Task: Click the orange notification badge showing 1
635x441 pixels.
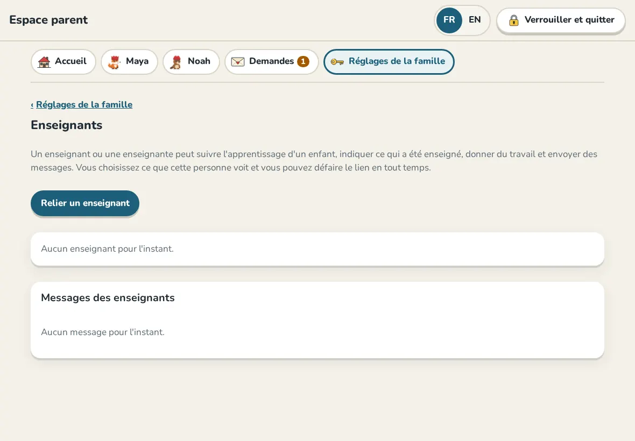Action: (x=303, y=61)
